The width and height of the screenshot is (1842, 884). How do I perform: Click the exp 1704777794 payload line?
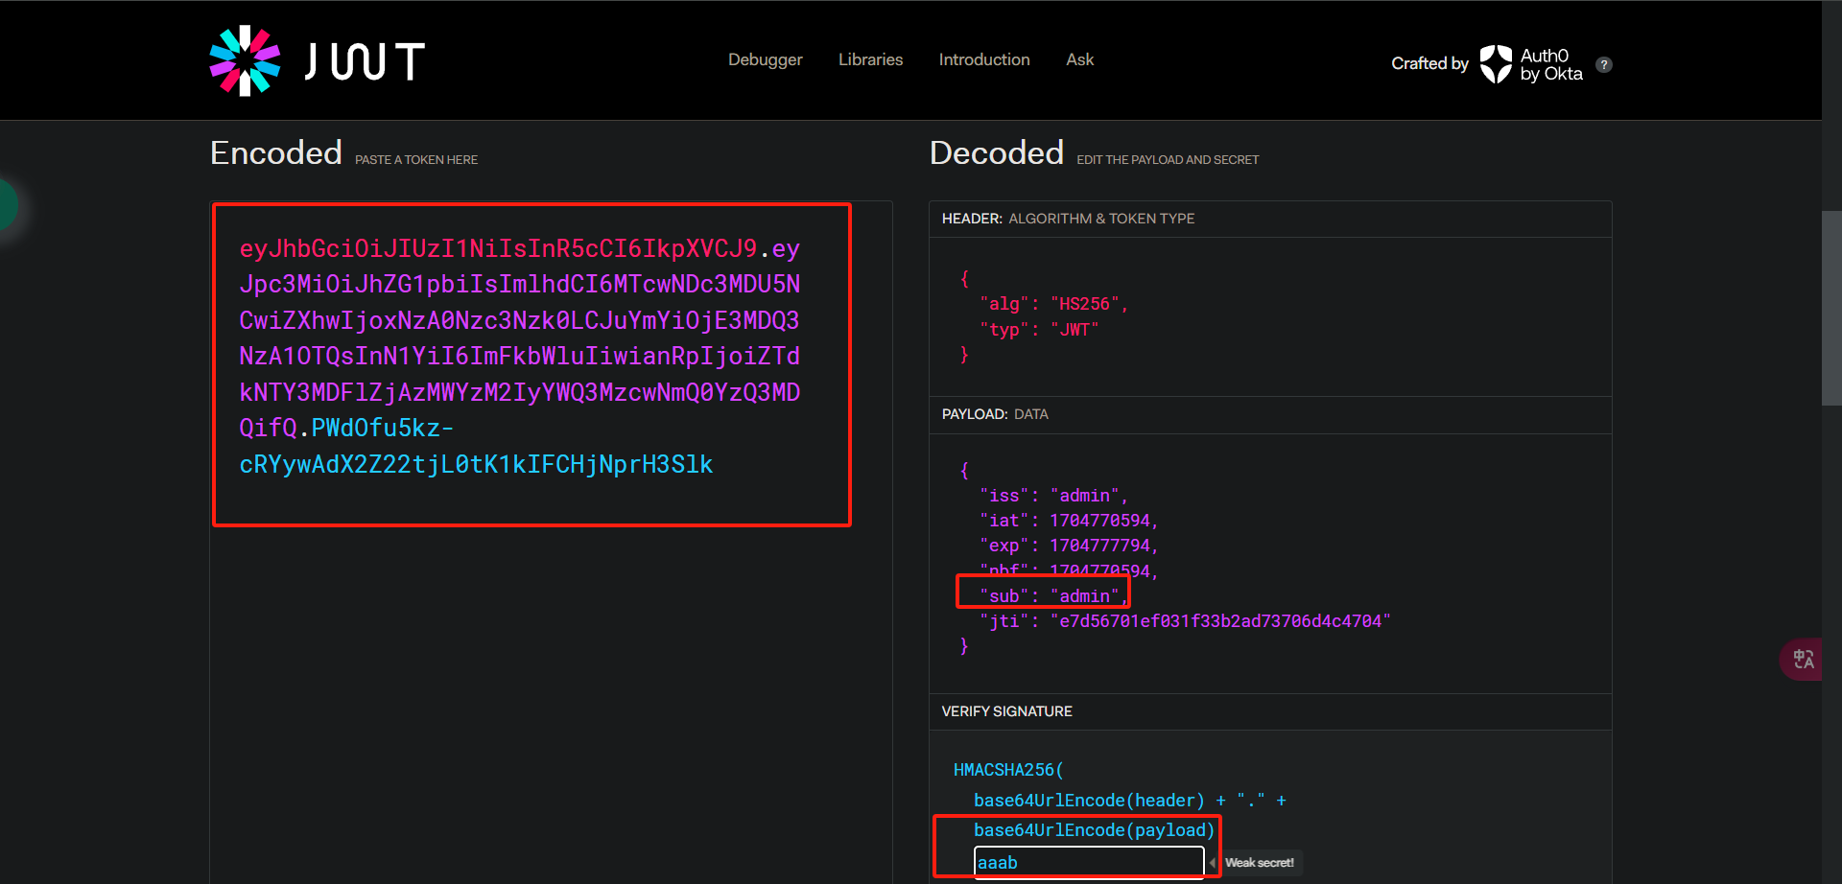1069,546
